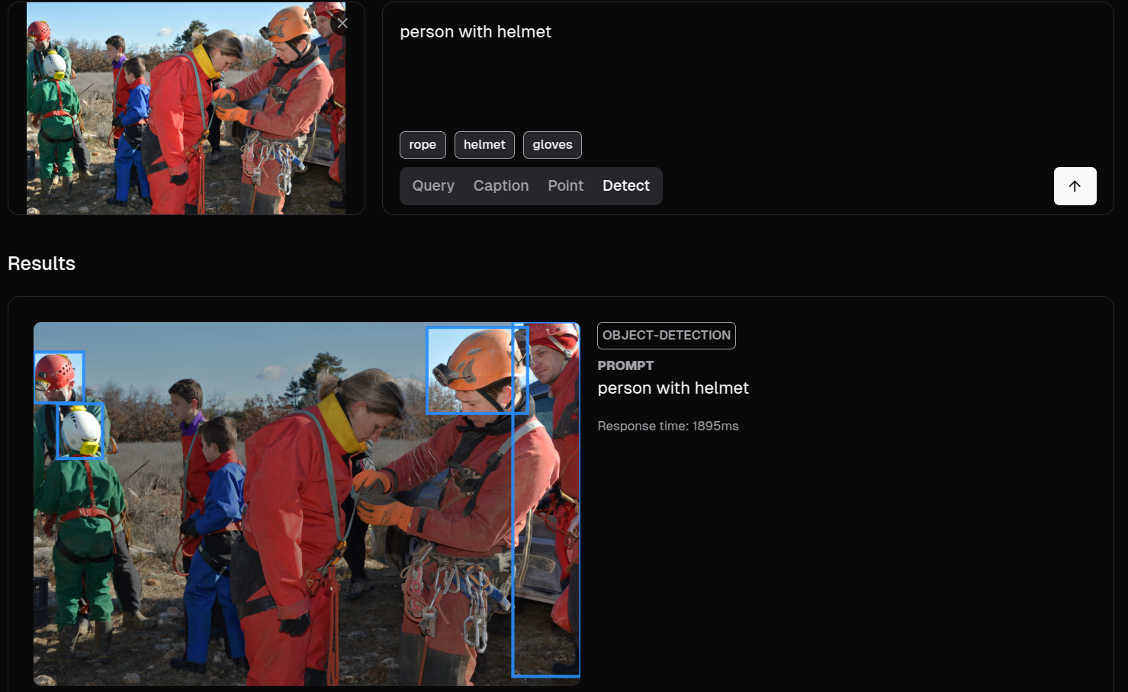Click the result prompt text under PROMPT label
The image size is (1128, 692).
click(673, 388)
